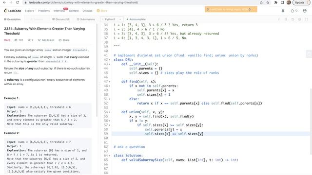The height and width of the screenshot is (175, 312).
Task: Collapse the find method fold arrow on line 47
Action: point(109,82)
